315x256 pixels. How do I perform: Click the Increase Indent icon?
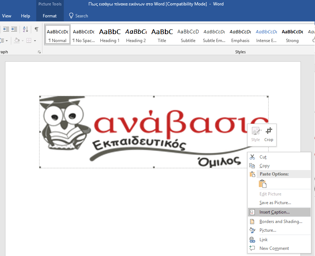pos(14,29)
